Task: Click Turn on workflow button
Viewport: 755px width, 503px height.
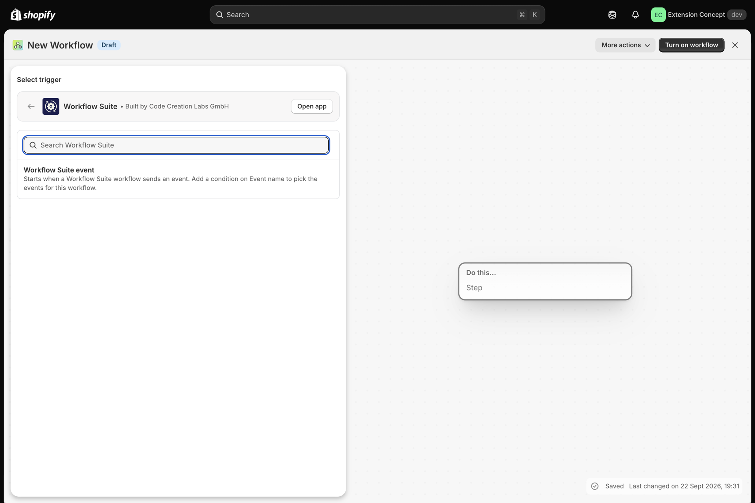Action: (691, 45)
